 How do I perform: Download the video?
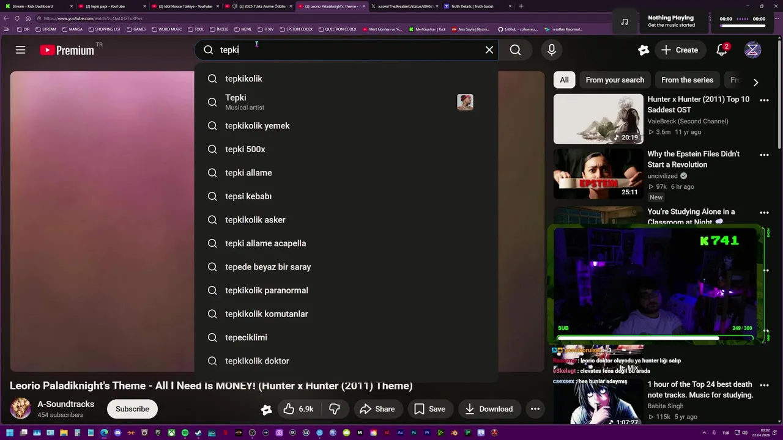click(489, 409)
